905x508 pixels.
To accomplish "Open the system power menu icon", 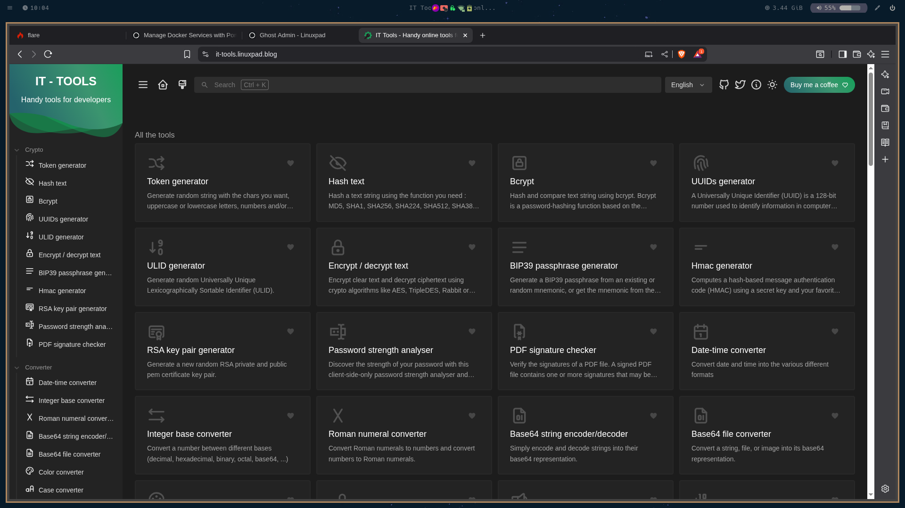I will pyautogui.click(x=892, y=8).
